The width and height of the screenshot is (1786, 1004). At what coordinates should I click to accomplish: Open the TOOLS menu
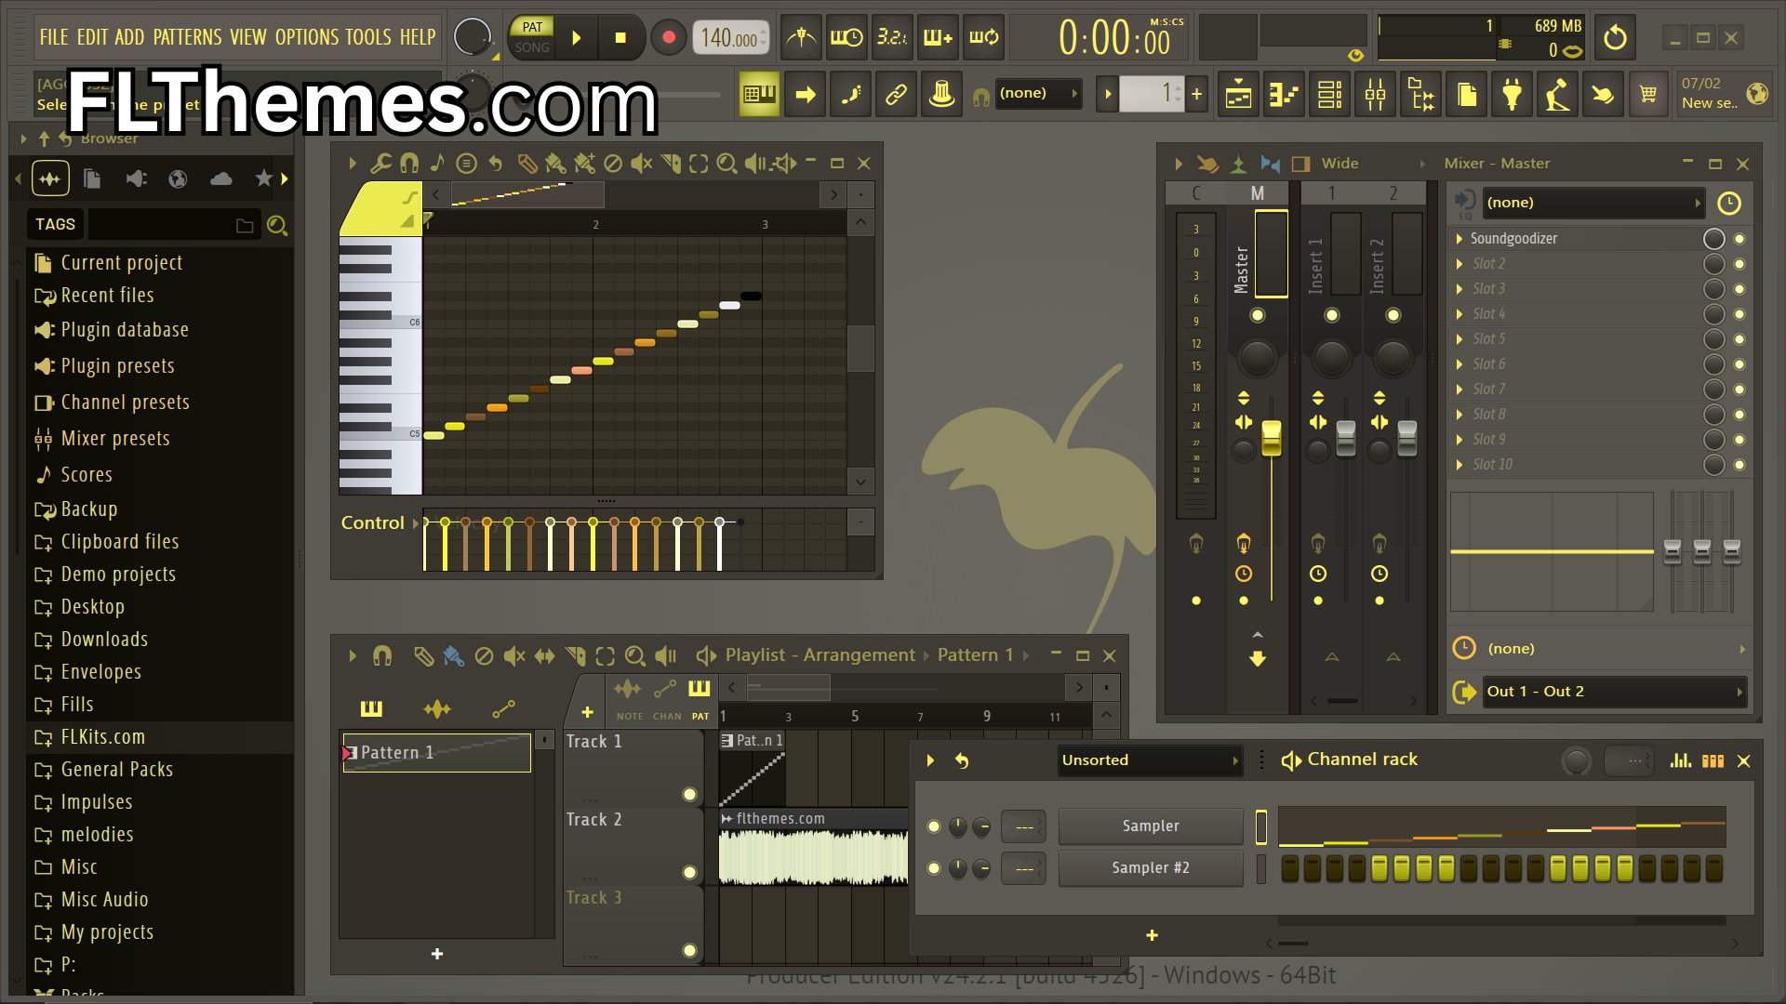tap(368, 37)
